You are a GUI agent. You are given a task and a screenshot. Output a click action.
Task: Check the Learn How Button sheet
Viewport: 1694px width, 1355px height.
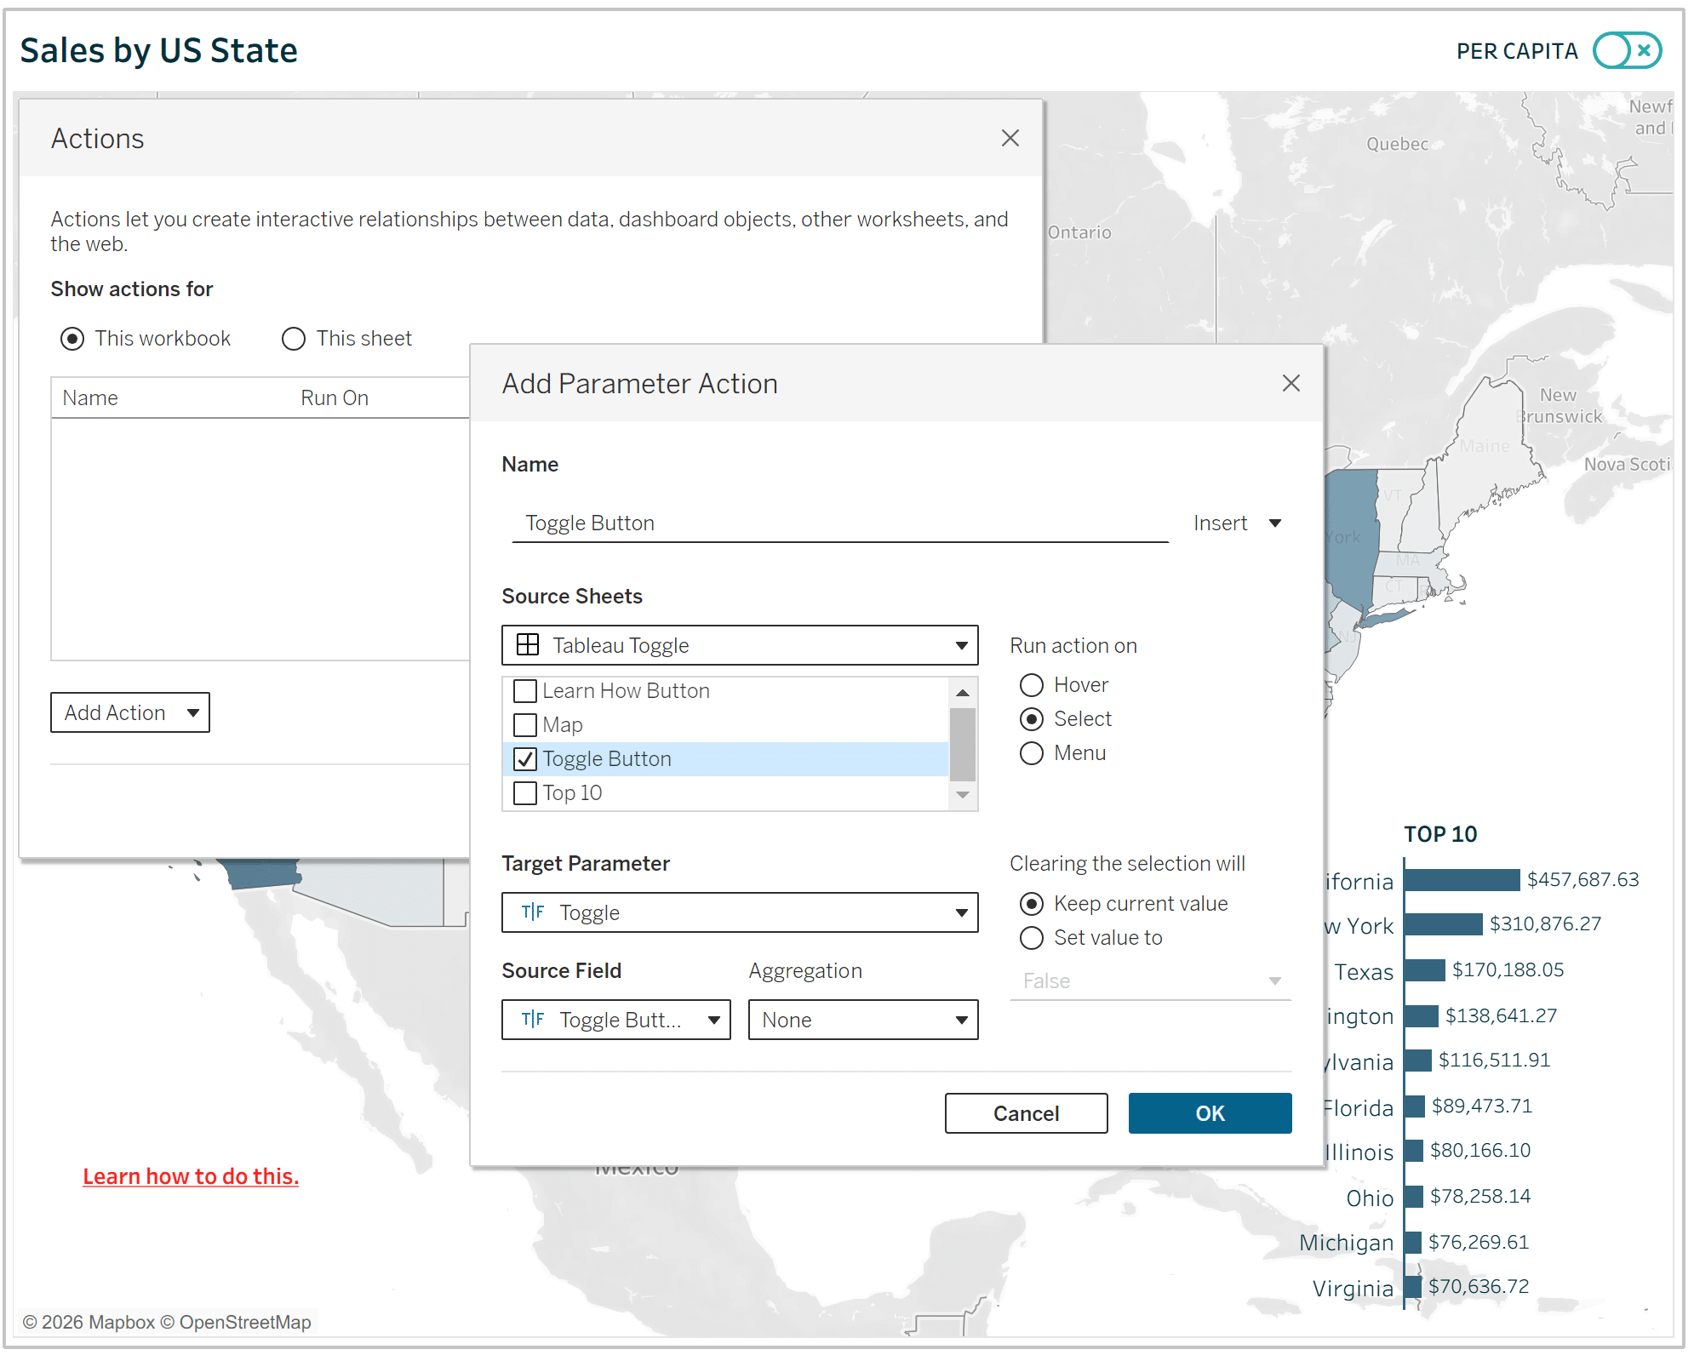tap(525, 690)
